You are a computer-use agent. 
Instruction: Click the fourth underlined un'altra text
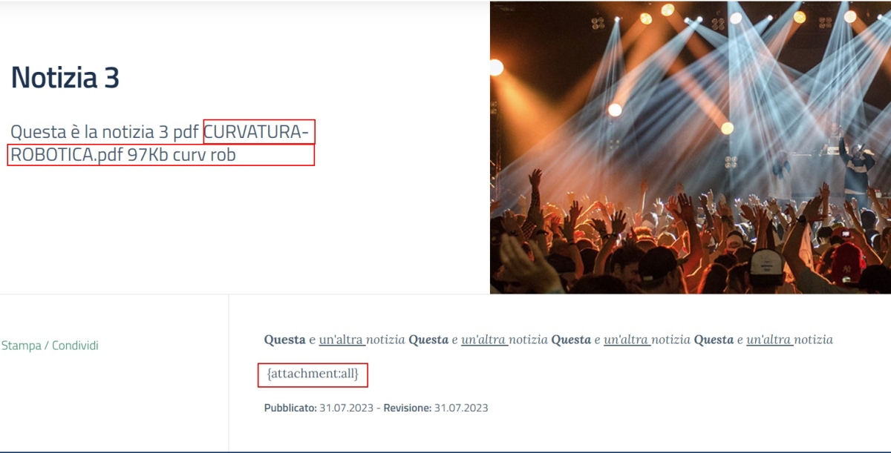click(x=768, y=340)
